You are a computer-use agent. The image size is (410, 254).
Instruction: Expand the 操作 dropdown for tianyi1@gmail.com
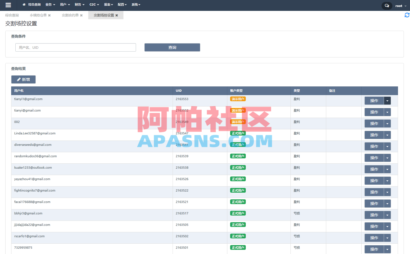[x=387, y=101]
